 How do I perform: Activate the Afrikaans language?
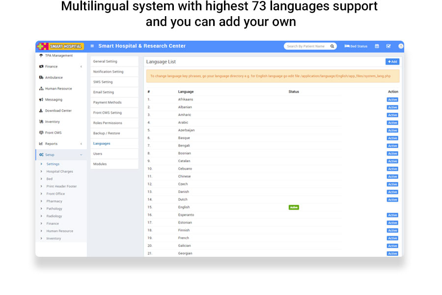[392, 99]
